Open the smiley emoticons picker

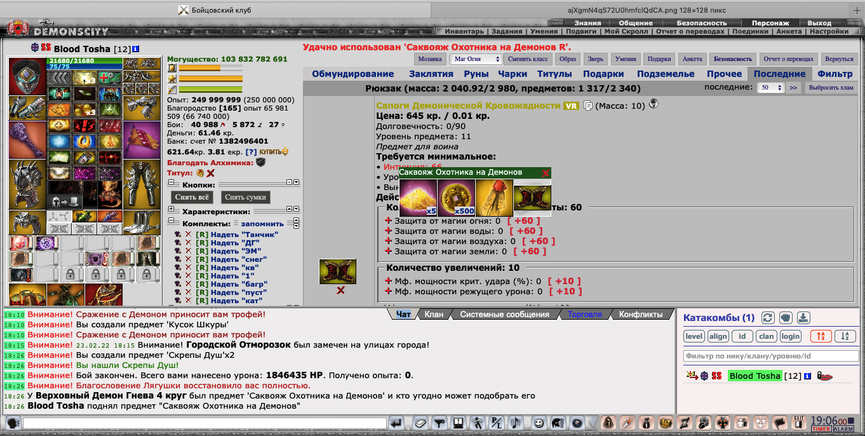(539, 423)
